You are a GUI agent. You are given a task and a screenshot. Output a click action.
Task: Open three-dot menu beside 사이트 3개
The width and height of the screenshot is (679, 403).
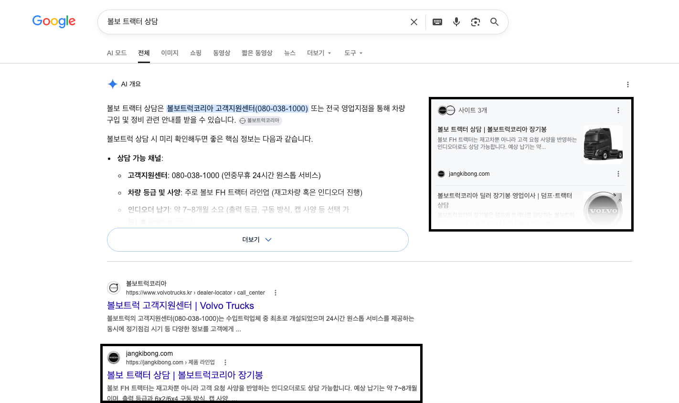pyautogui.click(x=618, y=110)
